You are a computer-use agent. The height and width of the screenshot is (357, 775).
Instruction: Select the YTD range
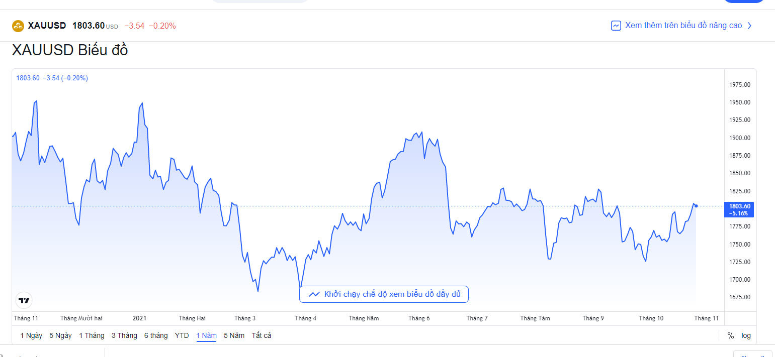tap(182, 335)
